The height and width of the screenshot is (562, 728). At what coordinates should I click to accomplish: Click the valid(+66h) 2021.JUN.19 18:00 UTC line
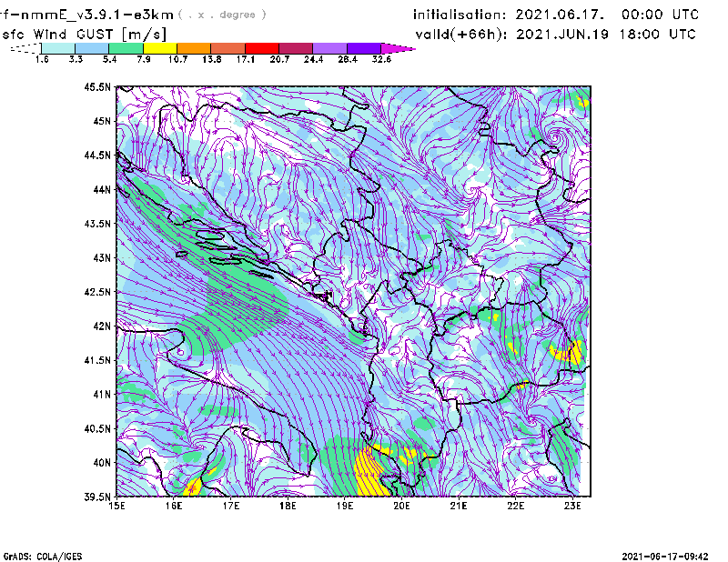(556, 35)
